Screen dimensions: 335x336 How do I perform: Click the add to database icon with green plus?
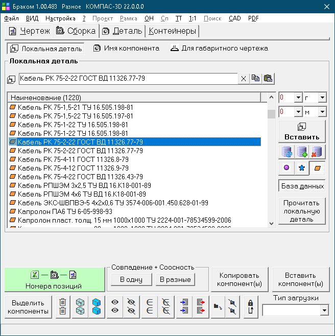[302, 152]
